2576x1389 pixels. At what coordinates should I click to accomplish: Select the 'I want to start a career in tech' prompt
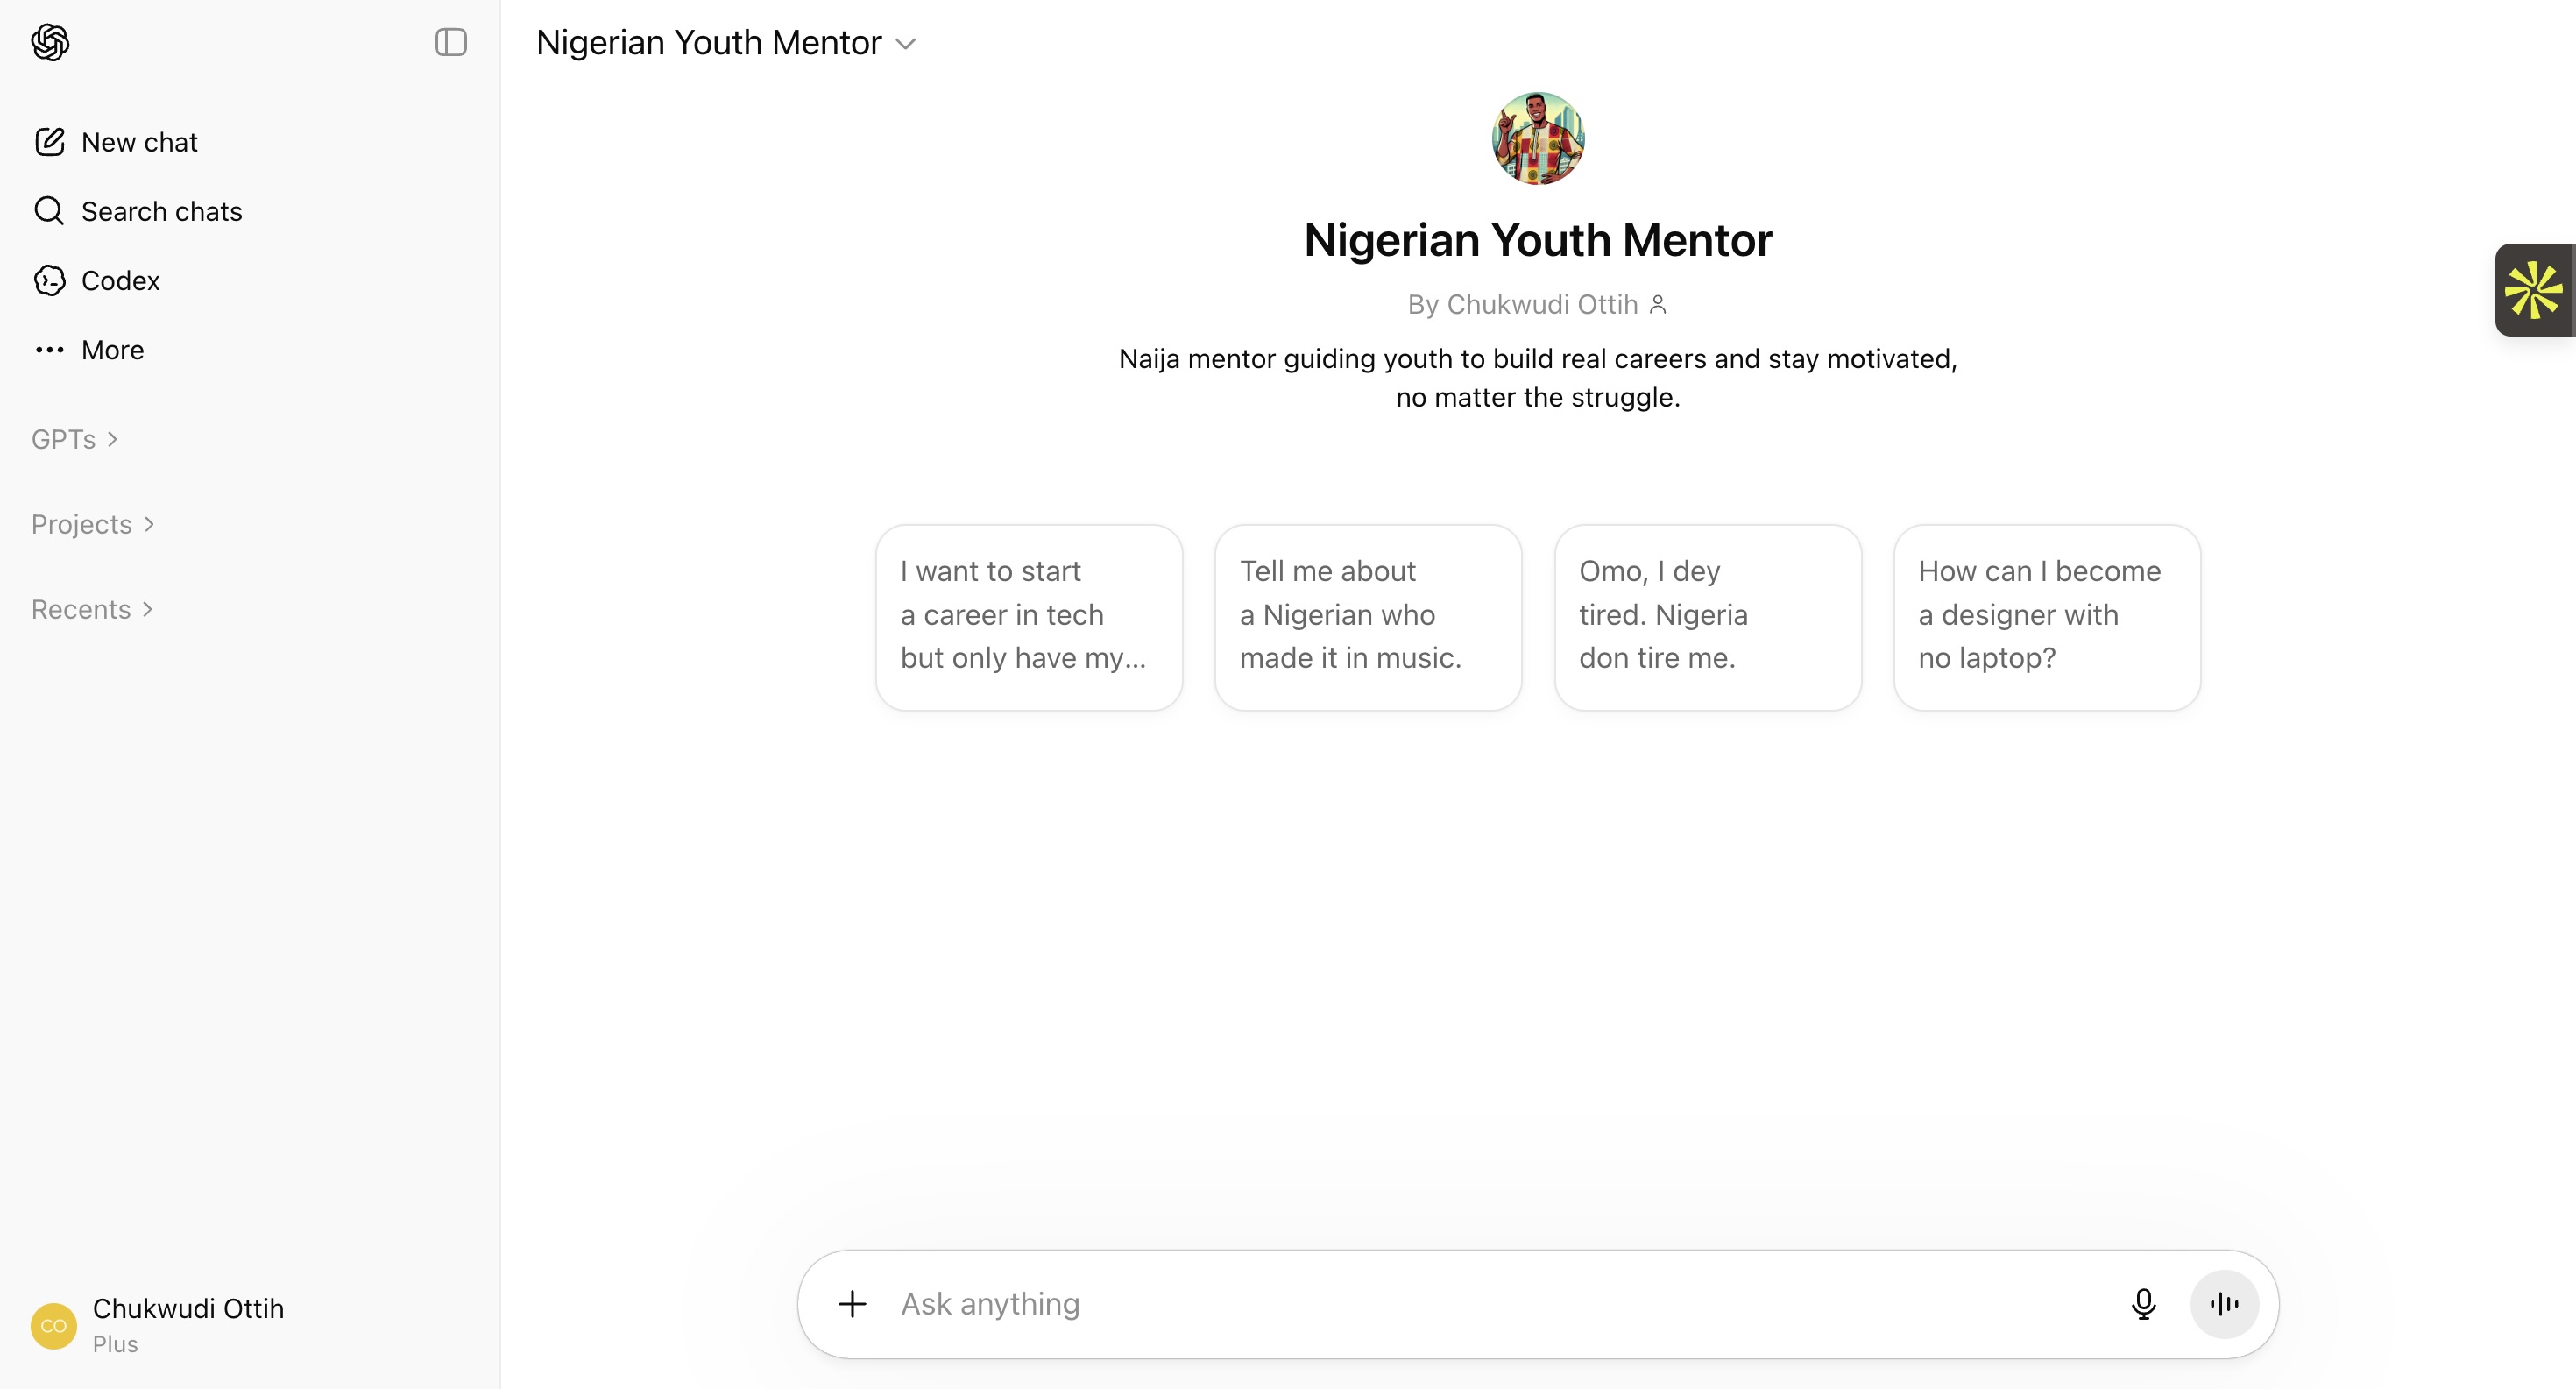click(x=1029, y=617)
